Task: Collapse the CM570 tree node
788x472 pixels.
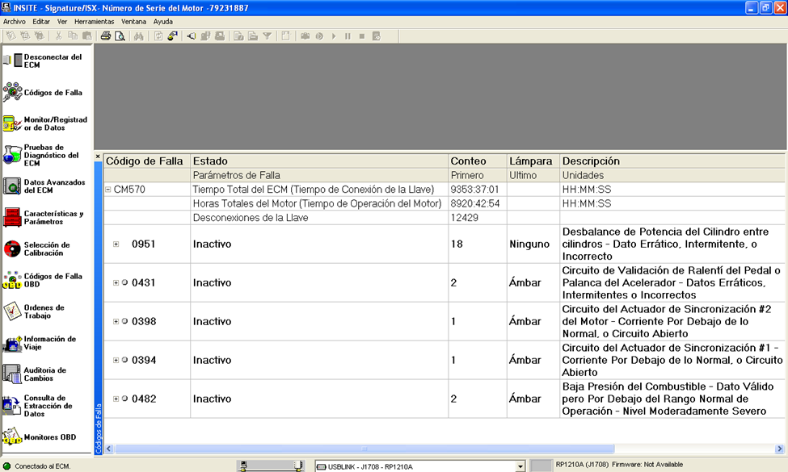Action: pyautogui.click(x=108, y=190)
